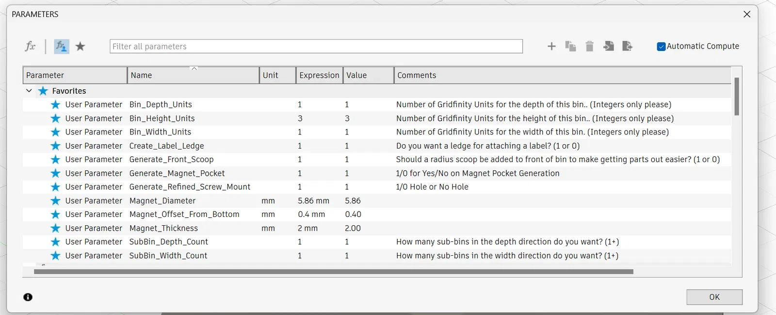Click the Comments column header
Screen dimensions: 776x315
click(562, 75)
